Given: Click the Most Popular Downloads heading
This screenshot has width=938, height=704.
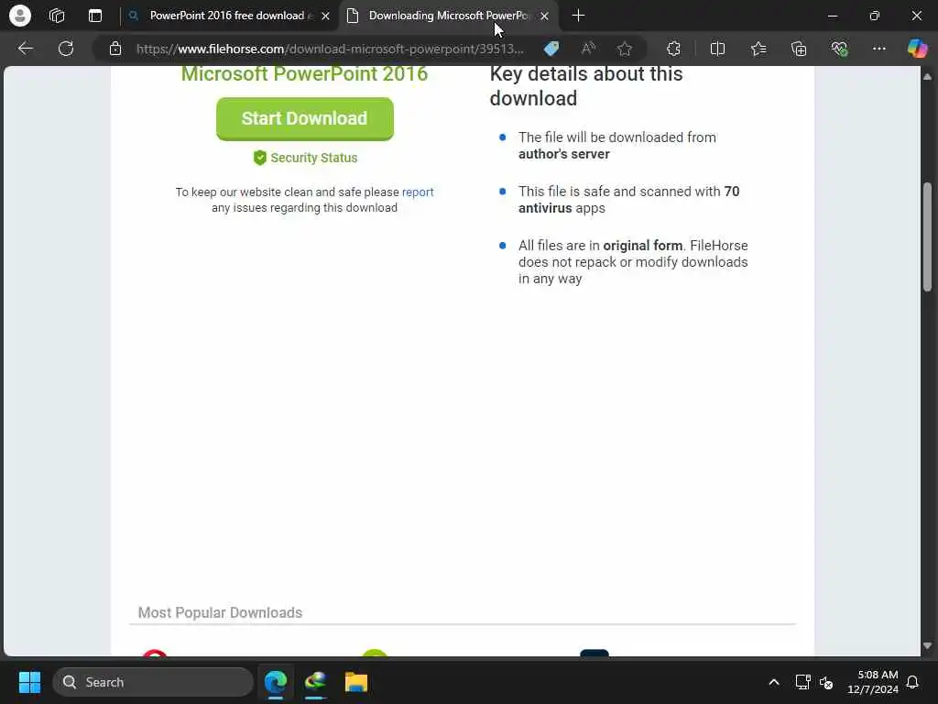Looking at the screenshot, I should [220, 612].
